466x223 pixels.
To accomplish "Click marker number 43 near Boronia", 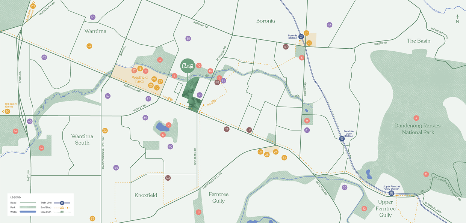I will pos(330,25).
